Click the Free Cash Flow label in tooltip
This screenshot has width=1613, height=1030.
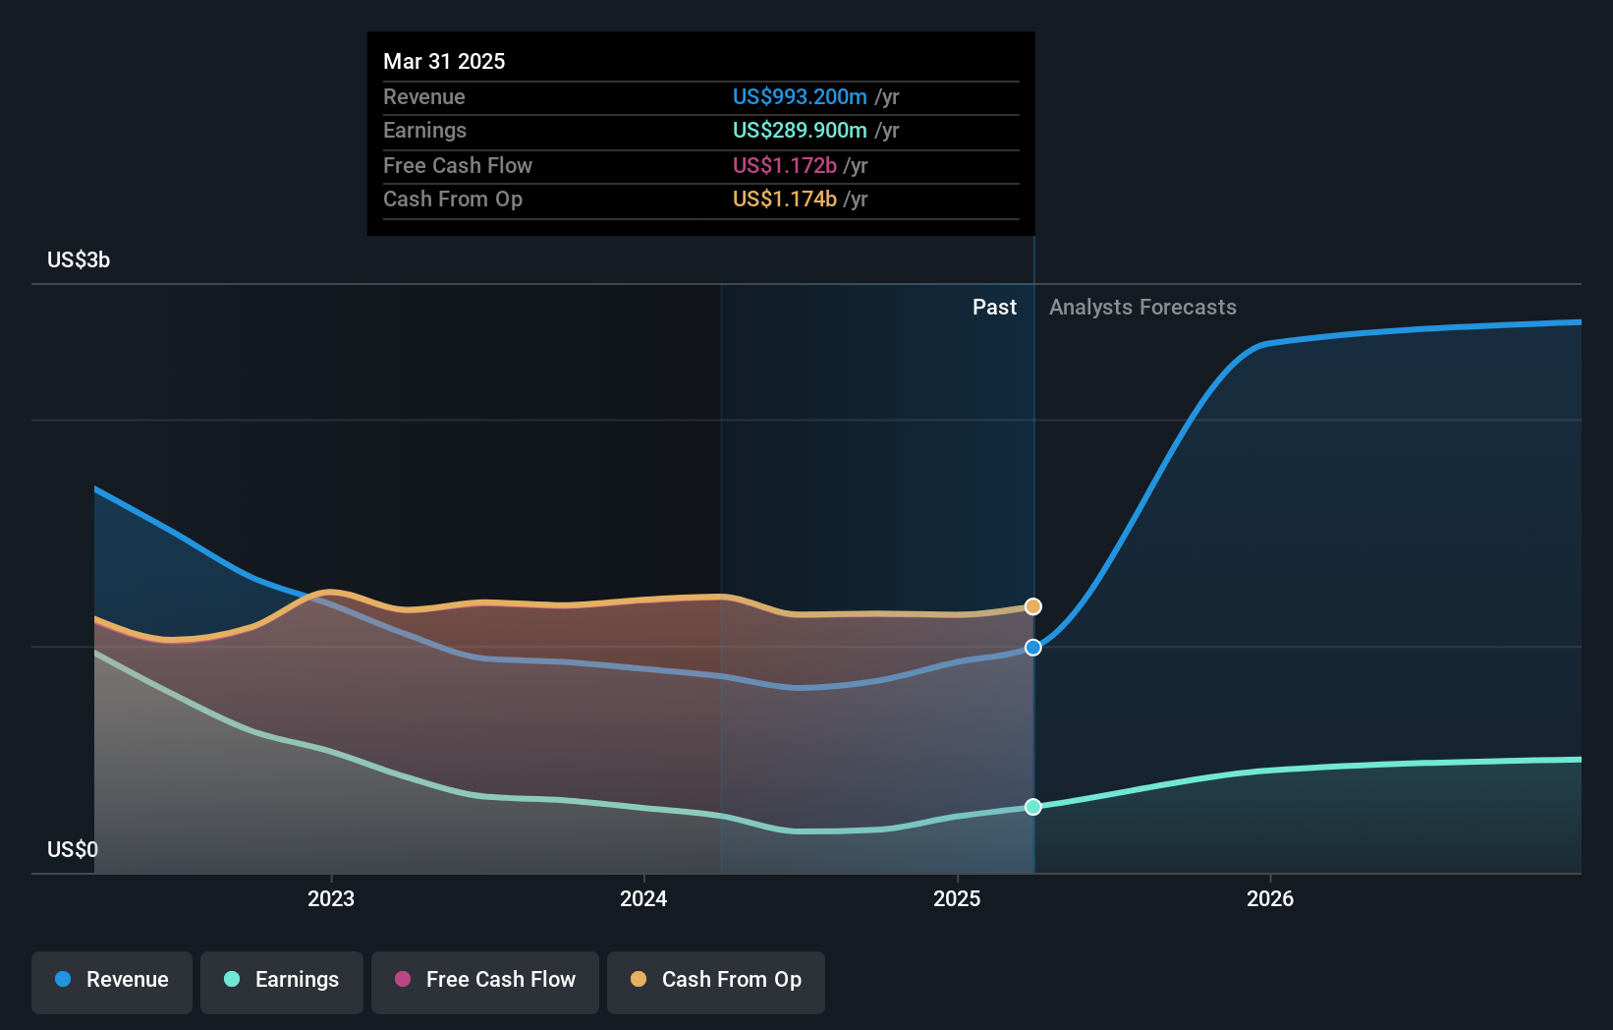(x=458, y=165)
